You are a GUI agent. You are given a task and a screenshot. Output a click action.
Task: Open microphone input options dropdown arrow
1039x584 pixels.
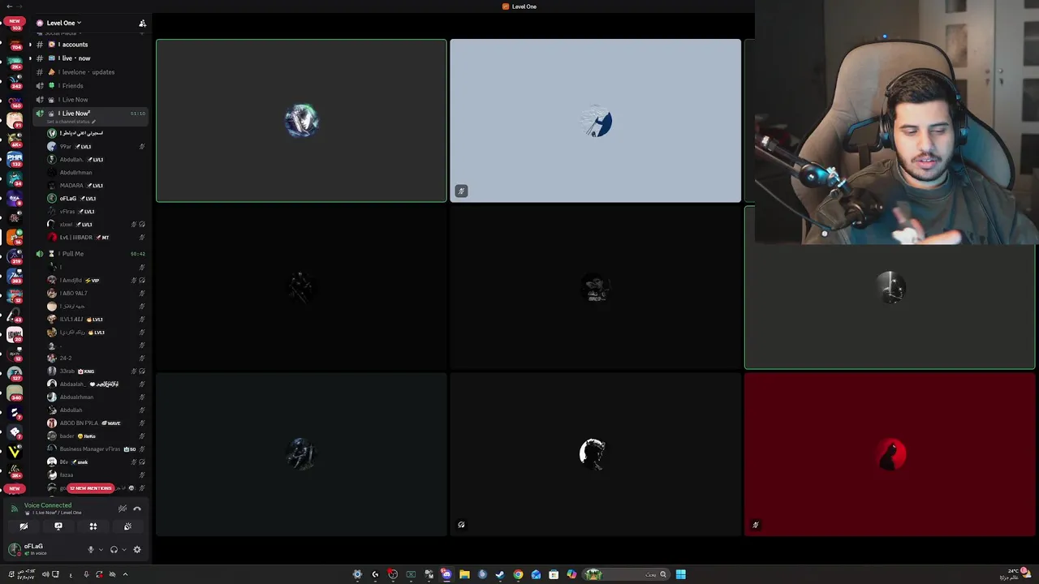click(x=101, y=550)
